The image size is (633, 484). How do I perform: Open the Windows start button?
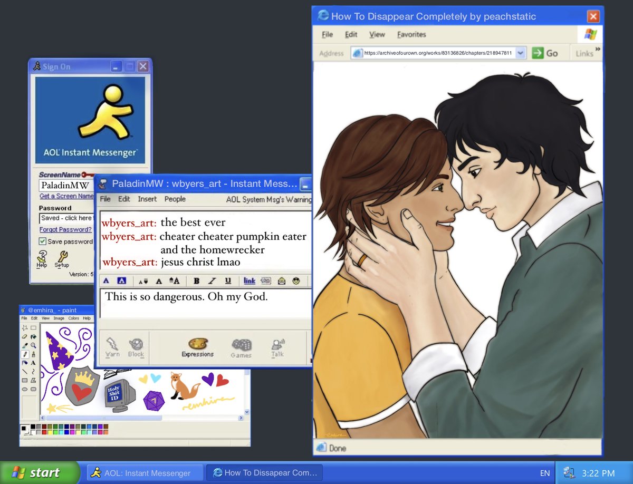[x=40, y=472]
